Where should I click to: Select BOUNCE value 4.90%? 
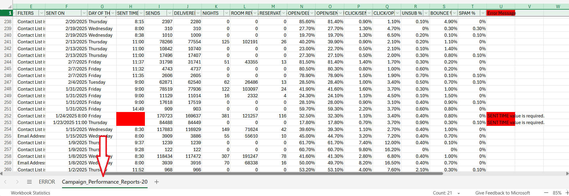pos(444,21)
